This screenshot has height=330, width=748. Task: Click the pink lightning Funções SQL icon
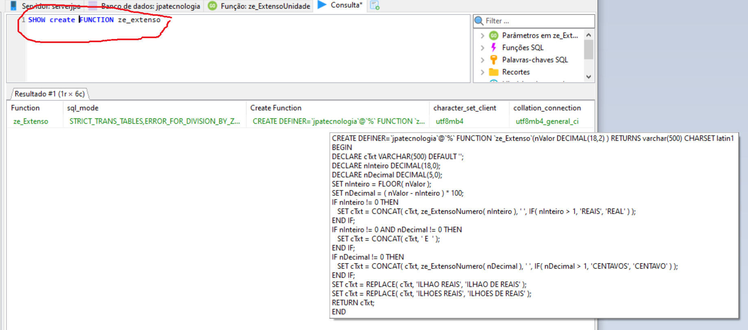(x=493, y=47)
